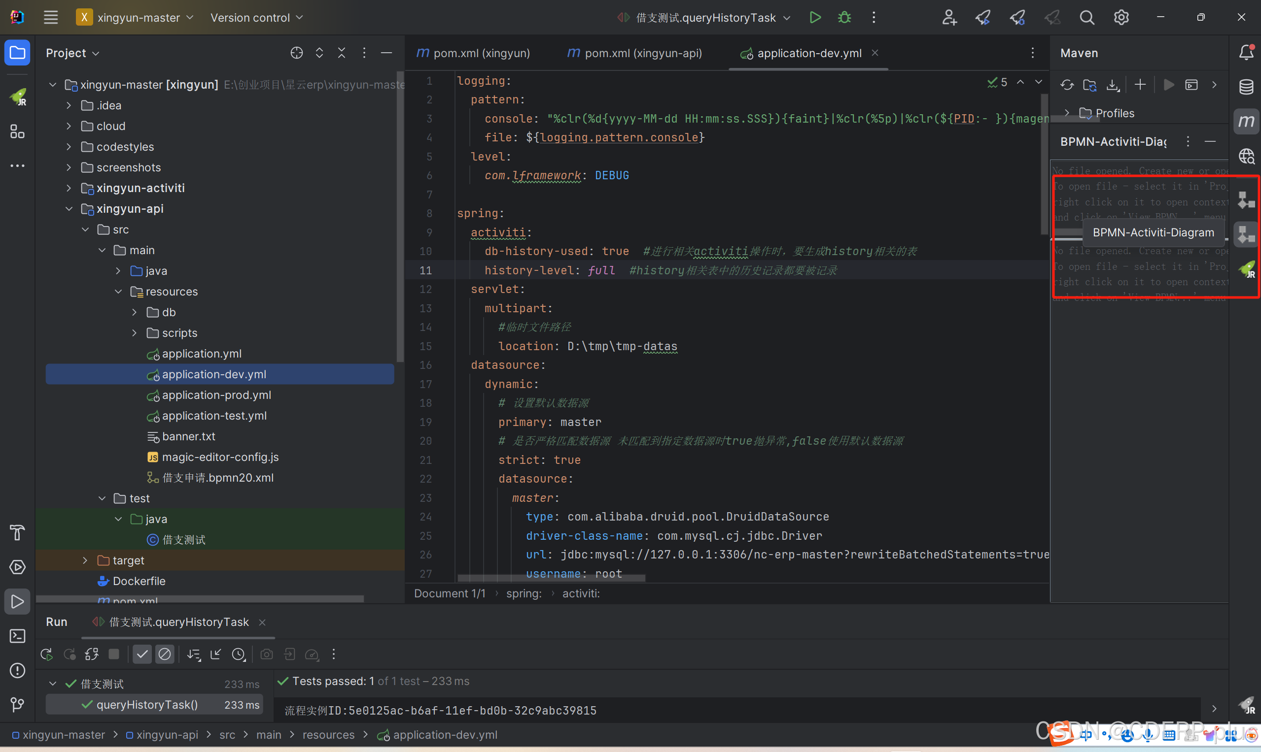Toggle Show Passed tests checkmark button
1261x752 pixels.
coord(142,654)
